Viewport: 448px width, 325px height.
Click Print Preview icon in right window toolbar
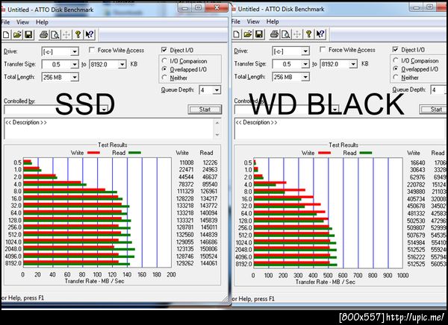point(285,34)
